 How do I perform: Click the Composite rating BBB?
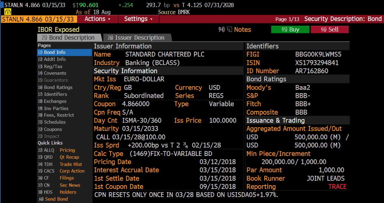coord(301,112)
